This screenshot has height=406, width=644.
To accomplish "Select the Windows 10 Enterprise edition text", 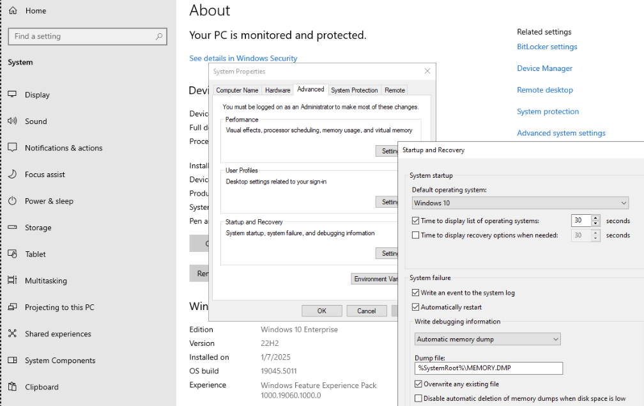I will [300, 329].
